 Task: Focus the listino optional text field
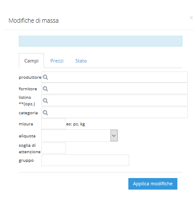[x=114, y=101]
